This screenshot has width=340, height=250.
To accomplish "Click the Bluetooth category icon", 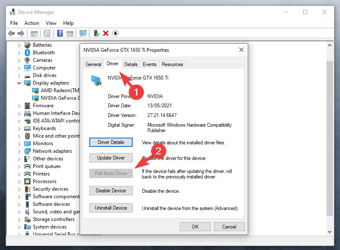I will coord(27,53).
